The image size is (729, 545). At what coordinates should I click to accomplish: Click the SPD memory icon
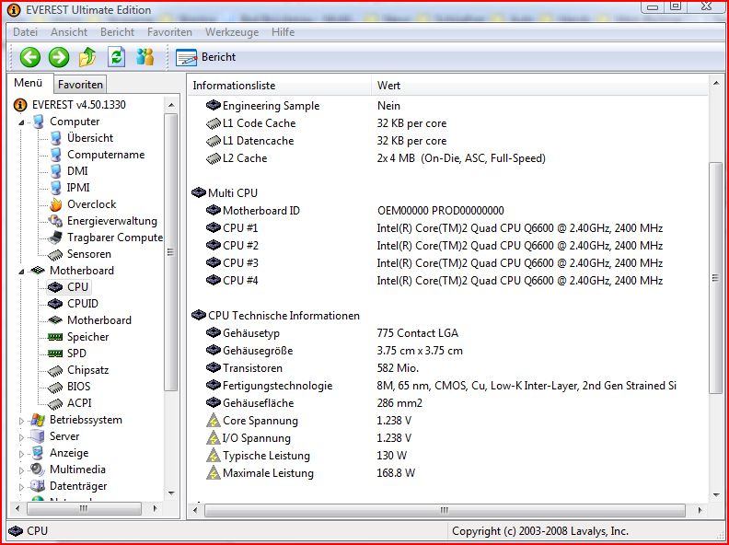(x=55, y=354)
